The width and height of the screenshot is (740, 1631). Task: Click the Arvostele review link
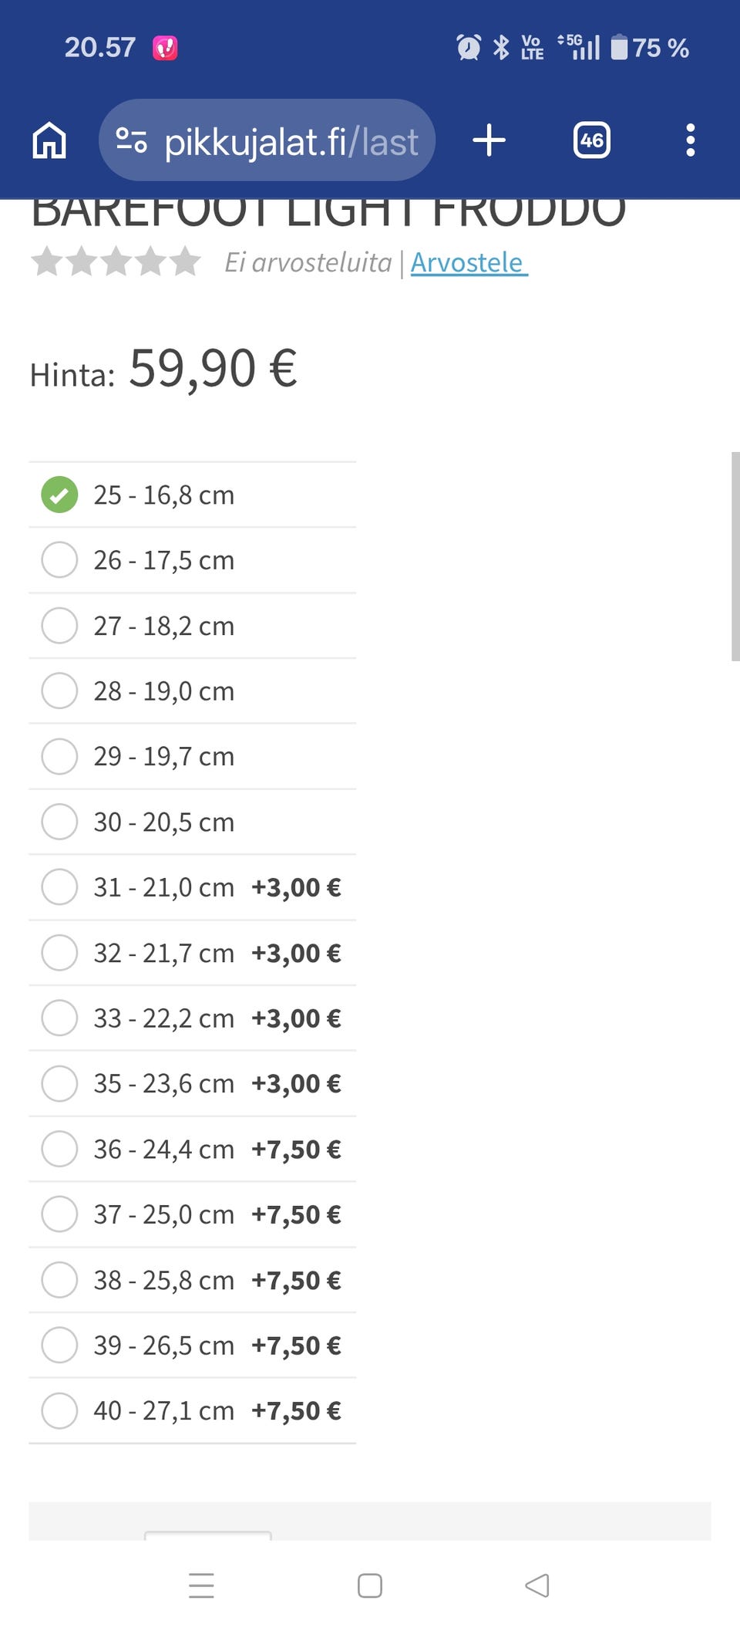tap(468, 262)
